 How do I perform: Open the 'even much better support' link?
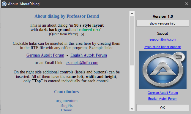click(163, 47)
